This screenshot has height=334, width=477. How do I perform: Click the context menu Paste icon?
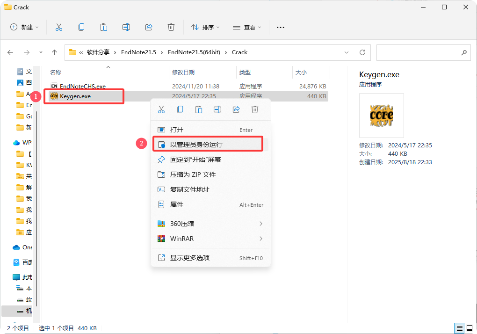click(199, 109)
